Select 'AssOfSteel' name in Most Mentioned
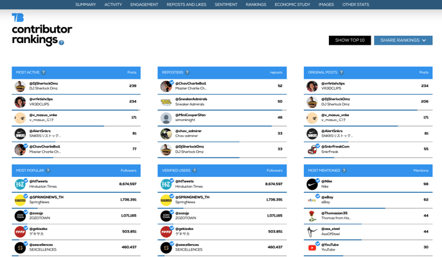This screenshot has width=442, height=257. point(330,234)
